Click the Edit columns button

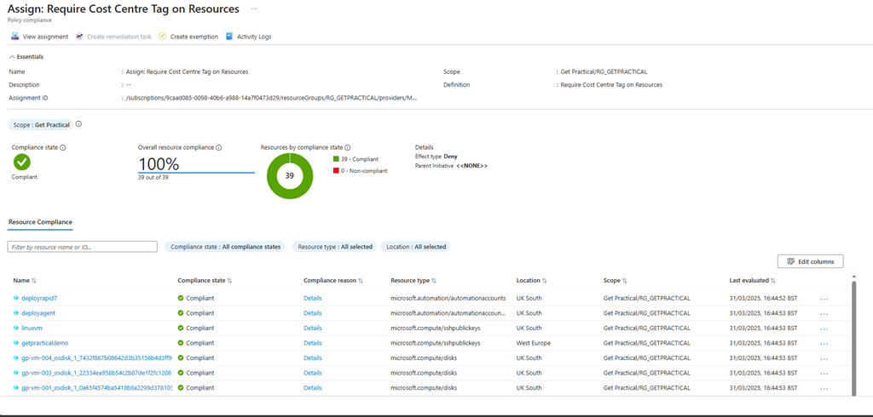[x=810, y=261]
